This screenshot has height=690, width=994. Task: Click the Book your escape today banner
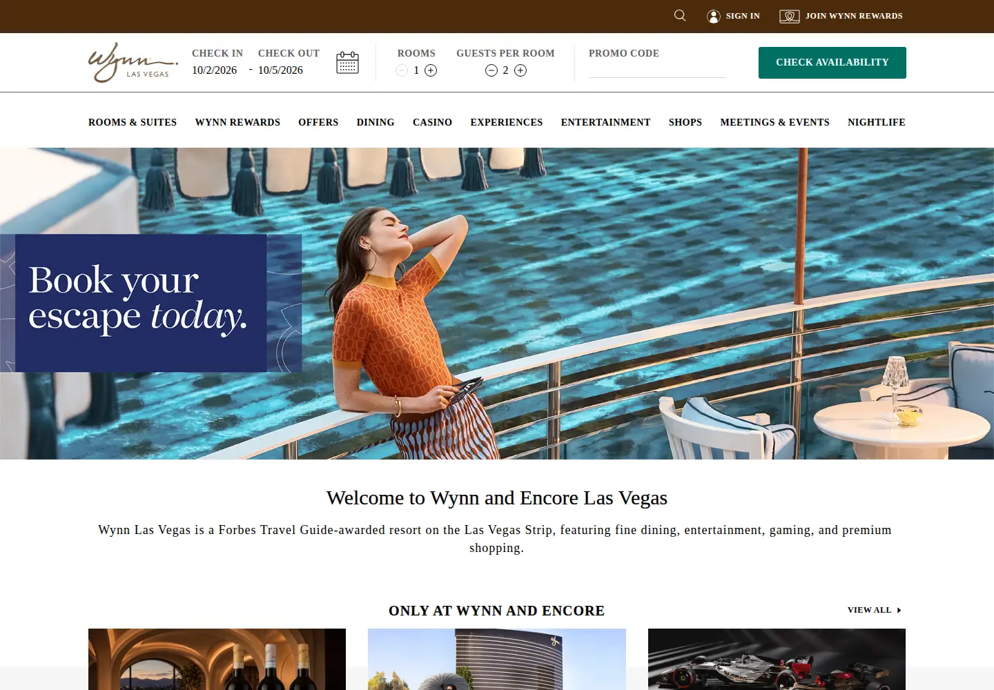[x=151, y=303]
